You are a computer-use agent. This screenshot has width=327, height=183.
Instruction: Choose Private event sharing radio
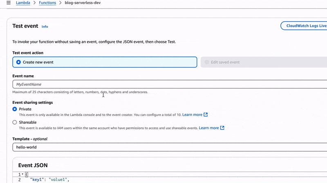[15, 109]
